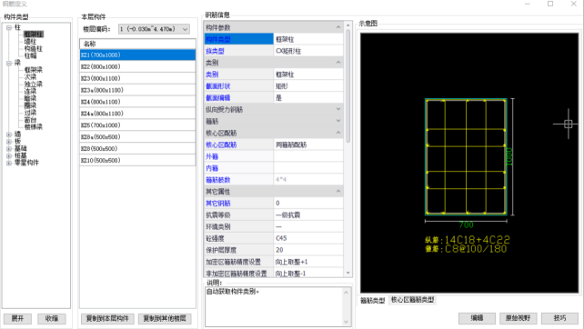Image resolution: width=584 pixels, height=329 pixels.
Task: Click the 原始视野 button
Action: coord(519,318)
